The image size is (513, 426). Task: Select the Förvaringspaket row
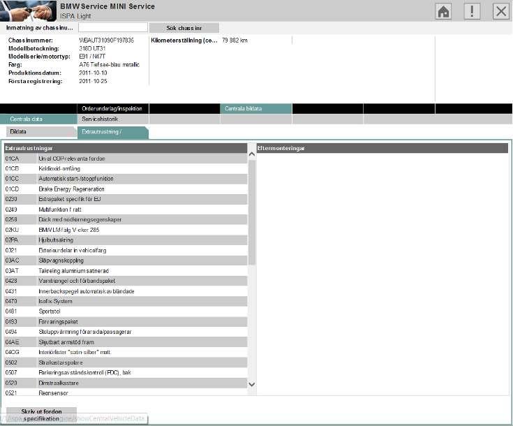pyautogui.click(x=126, y=321)
